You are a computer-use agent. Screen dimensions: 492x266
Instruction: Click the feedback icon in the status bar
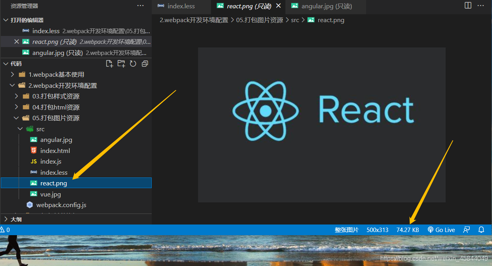coord(467,230)
